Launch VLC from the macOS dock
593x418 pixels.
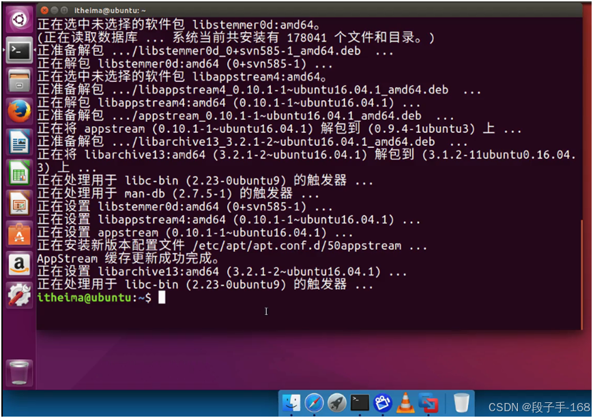click(x=405, y=403)
